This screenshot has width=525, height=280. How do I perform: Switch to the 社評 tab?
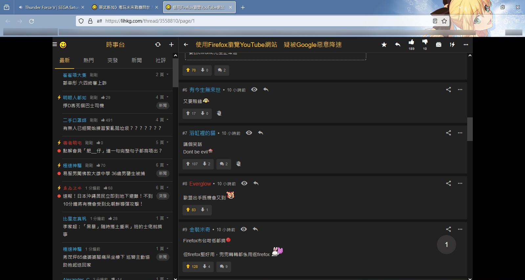click(x=161, y=60)
